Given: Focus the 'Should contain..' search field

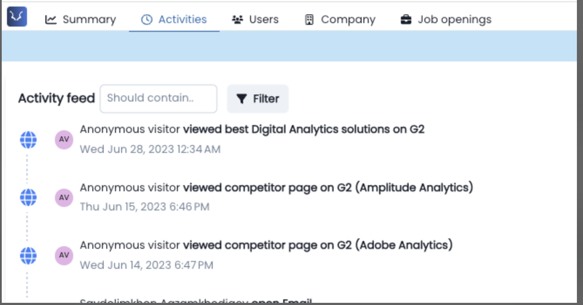Looking at the screenshot, I should (x=158, y=98).
